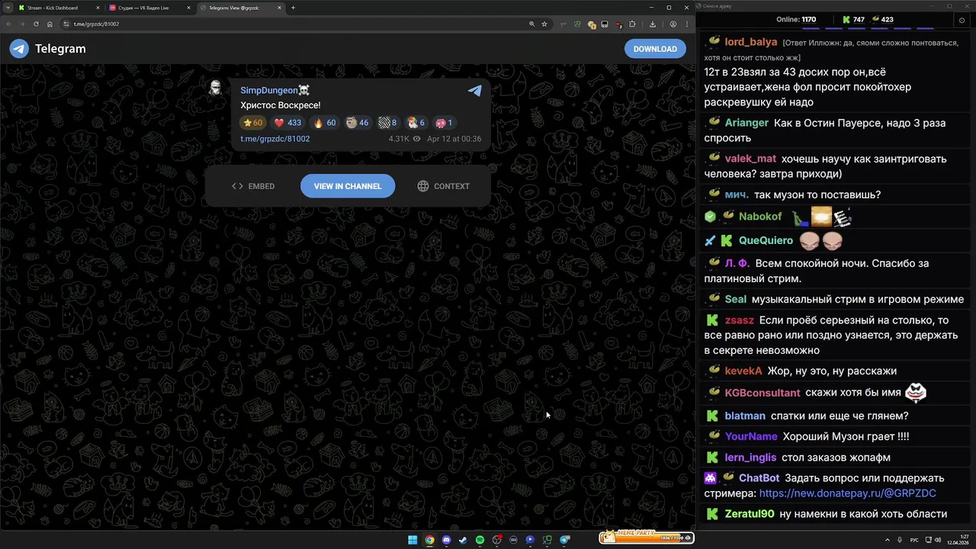
Task: Click username Nabokof in chat
Action: tap(760, 217)
